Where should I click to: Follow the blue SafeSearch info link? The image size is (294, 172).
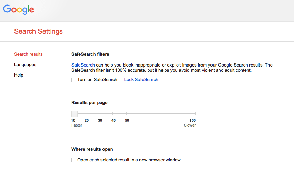(83, 65)
